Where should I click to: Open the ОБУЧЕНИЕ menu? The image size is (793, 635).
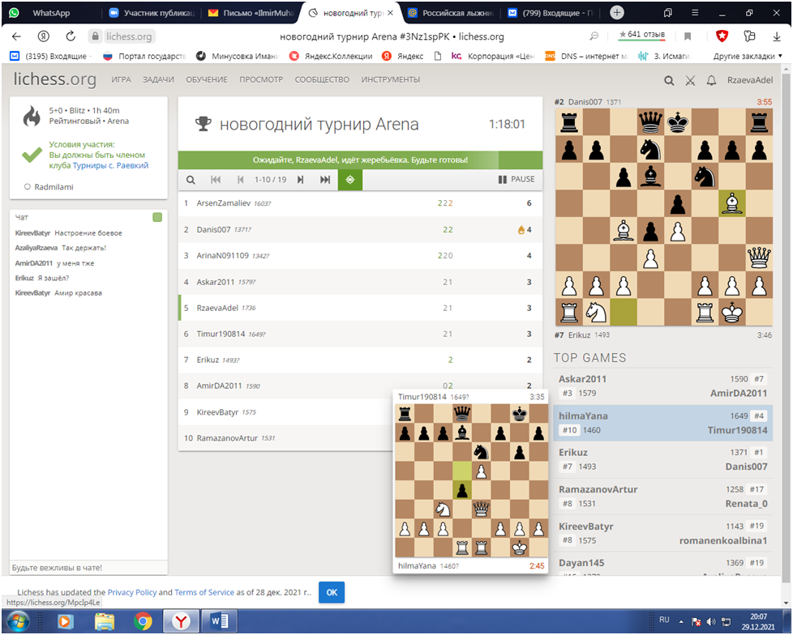(x=207, y=79)
